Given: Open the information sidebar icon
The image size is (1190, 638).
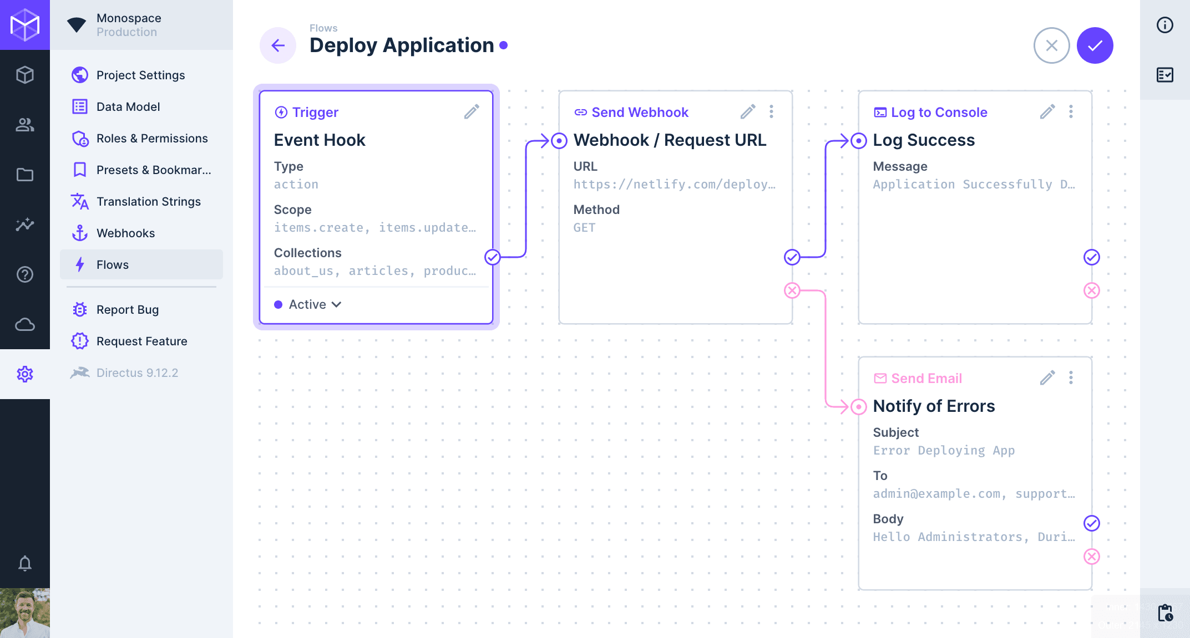Looking at the screenshot, I should [x=1165, y=25].
